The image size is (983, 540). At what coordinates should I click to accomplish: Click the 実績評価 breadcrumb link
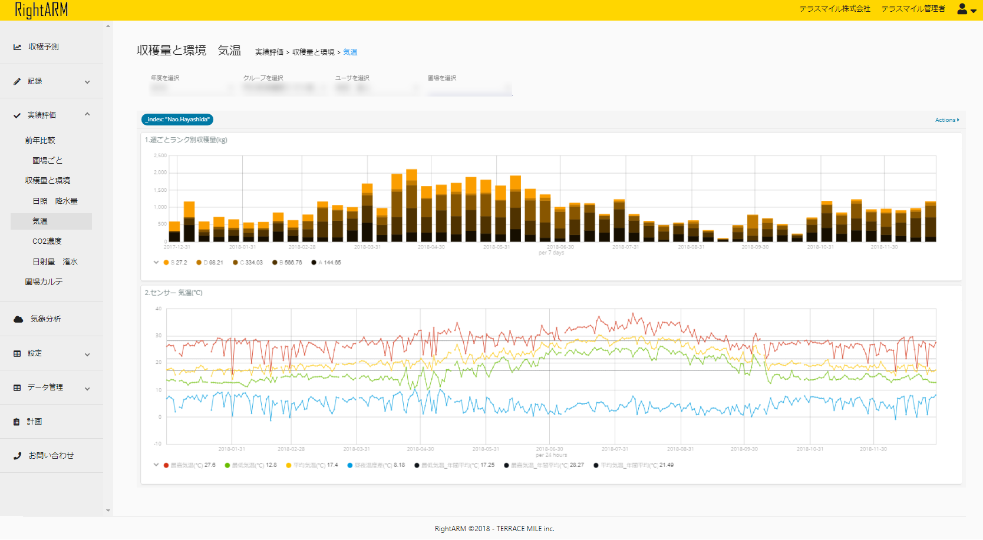269,52
